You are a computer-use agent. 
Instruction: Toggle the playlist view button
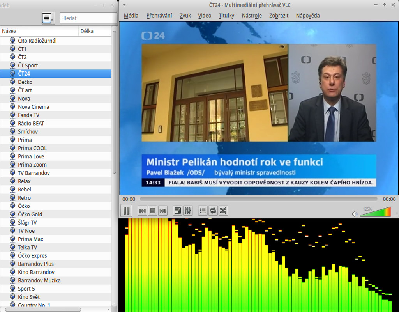203,211
